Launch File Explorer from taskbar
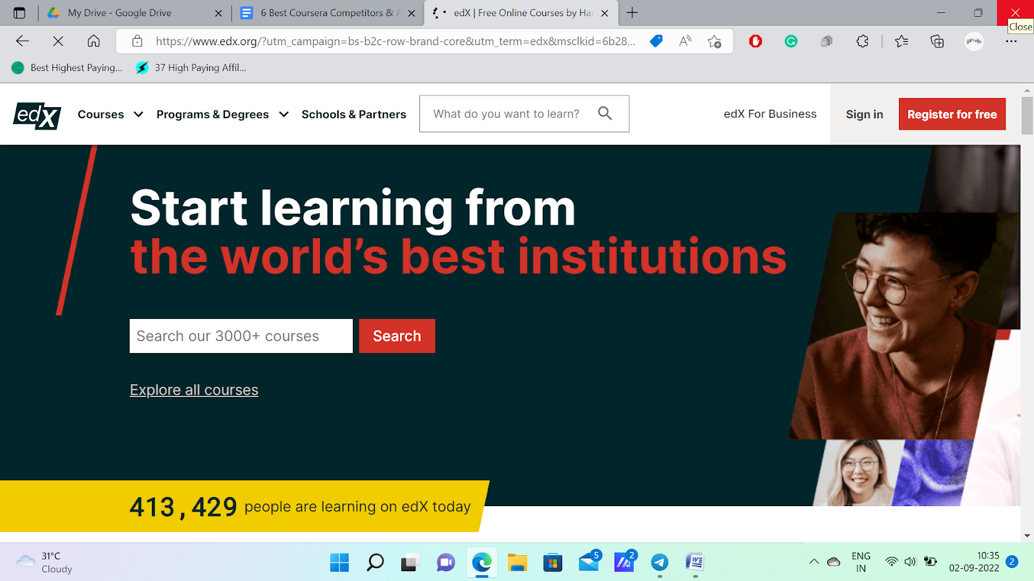The height and width of the screenshot is (581, 1034). 517,562
